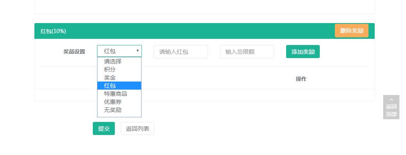Submit the form with 提交
This screenshot has width=406, height=155.
[104, 128]
